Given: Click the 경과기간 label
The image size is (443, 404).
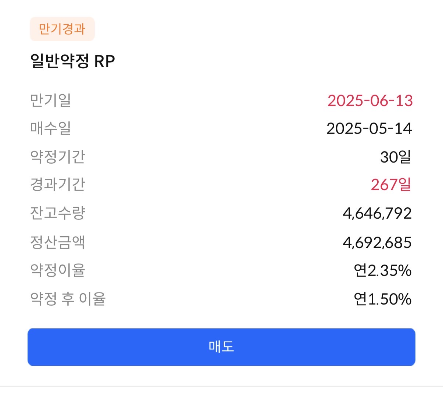Looking at the screenshot, I should click(x=58, y=184).
